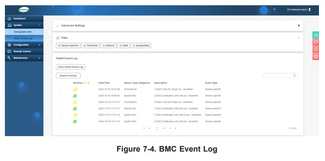Tick checkbox for 17:41:14 LAN Link Down event
This screenshot has height=161, width=325.
coord(61,115)
